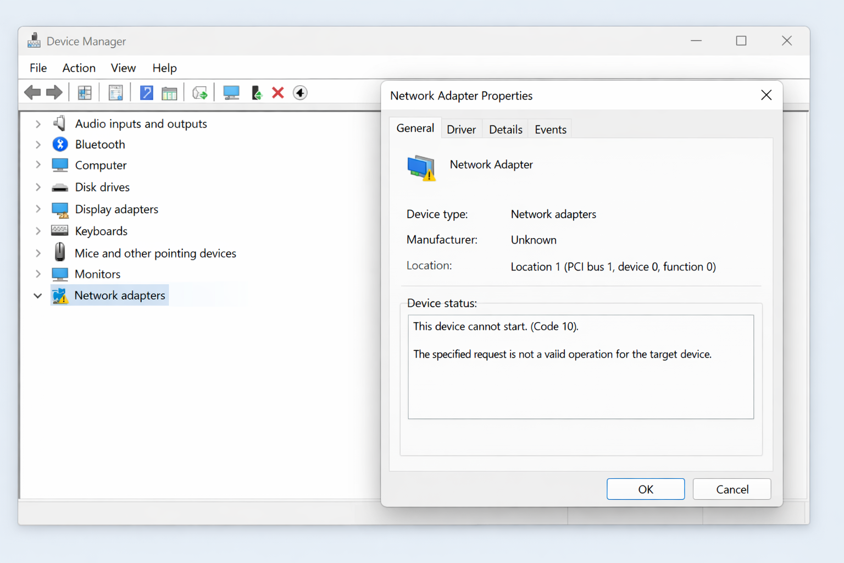
Task: Open Properties via the toolbar icon
Action: [x=115, y=92]
